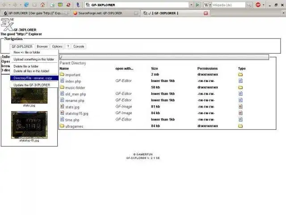
Task: Open the old_men.php file link
Action: (x=76, y=94)
